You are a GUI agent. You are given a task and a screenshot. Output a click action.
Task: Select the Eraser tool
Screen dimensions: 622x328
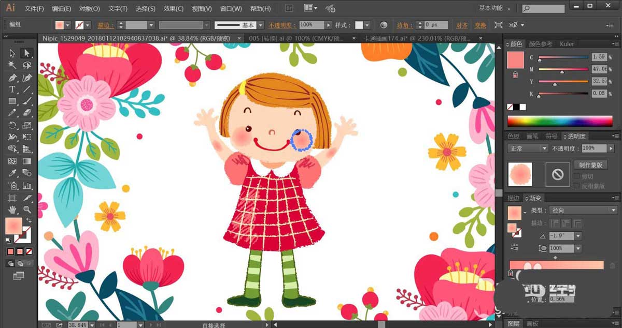click(27, 113)
